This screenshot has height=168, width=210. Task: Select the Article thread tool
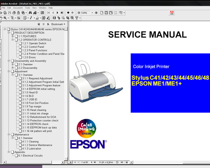(x=63, y=18)
